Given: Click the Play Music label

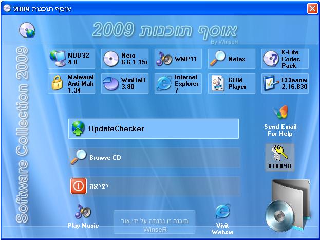Looking at the screenshot, I should (x=83, y=226).
